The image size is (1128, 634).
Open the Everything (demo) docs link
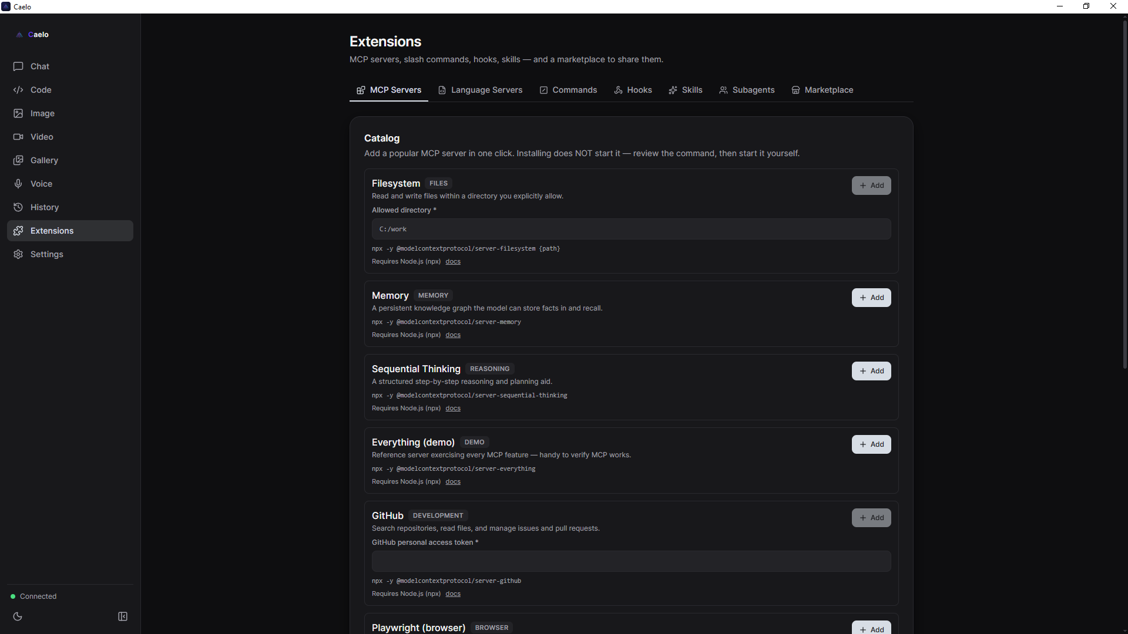click(x=453, y=482)
